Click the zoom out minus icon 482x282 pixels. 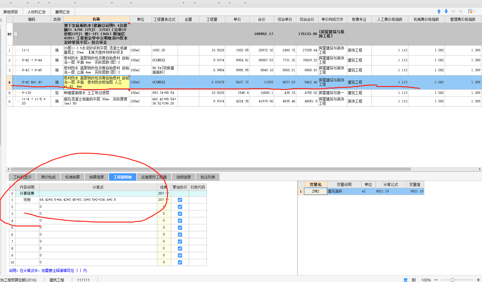click(x=436, y=280)
